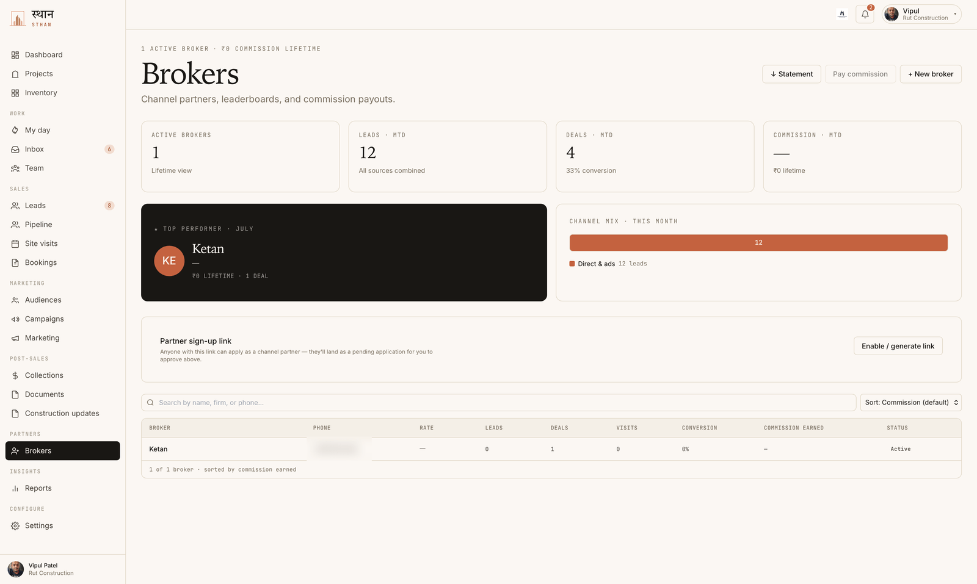Click the Visits column header

627,428
